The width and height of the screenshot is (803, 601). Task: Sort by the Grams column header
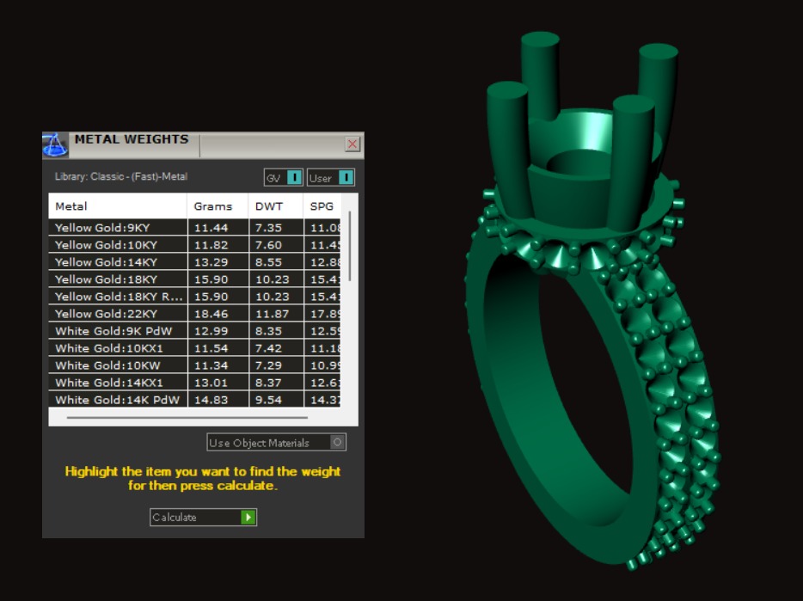[218, 206]
